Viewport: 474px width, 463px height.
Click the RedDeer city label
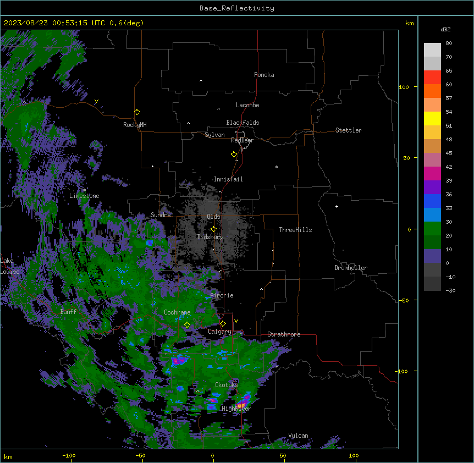point(242,140)
